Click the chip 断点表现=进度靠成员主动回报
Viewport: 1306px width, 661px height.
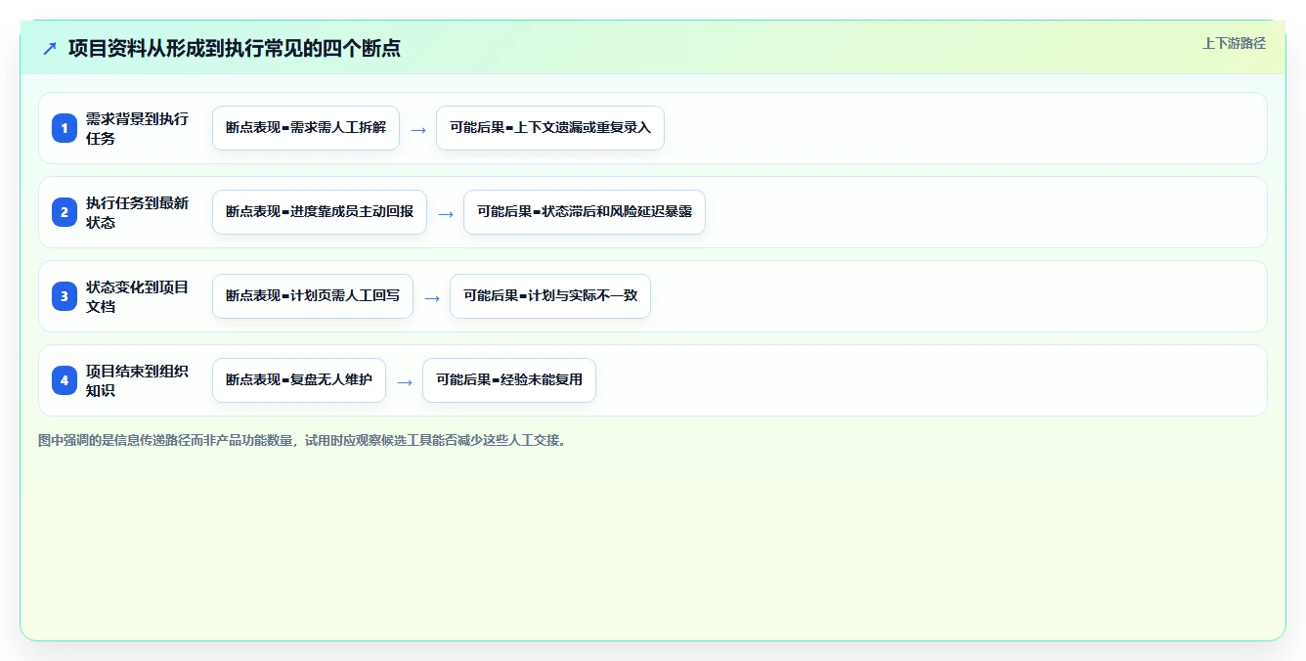(320, 212)
